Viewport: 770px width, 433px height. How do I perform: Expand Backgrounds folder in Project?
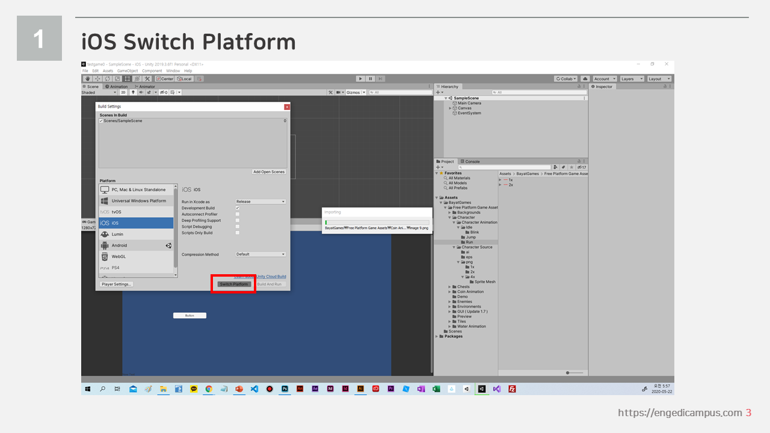point(450,212)
